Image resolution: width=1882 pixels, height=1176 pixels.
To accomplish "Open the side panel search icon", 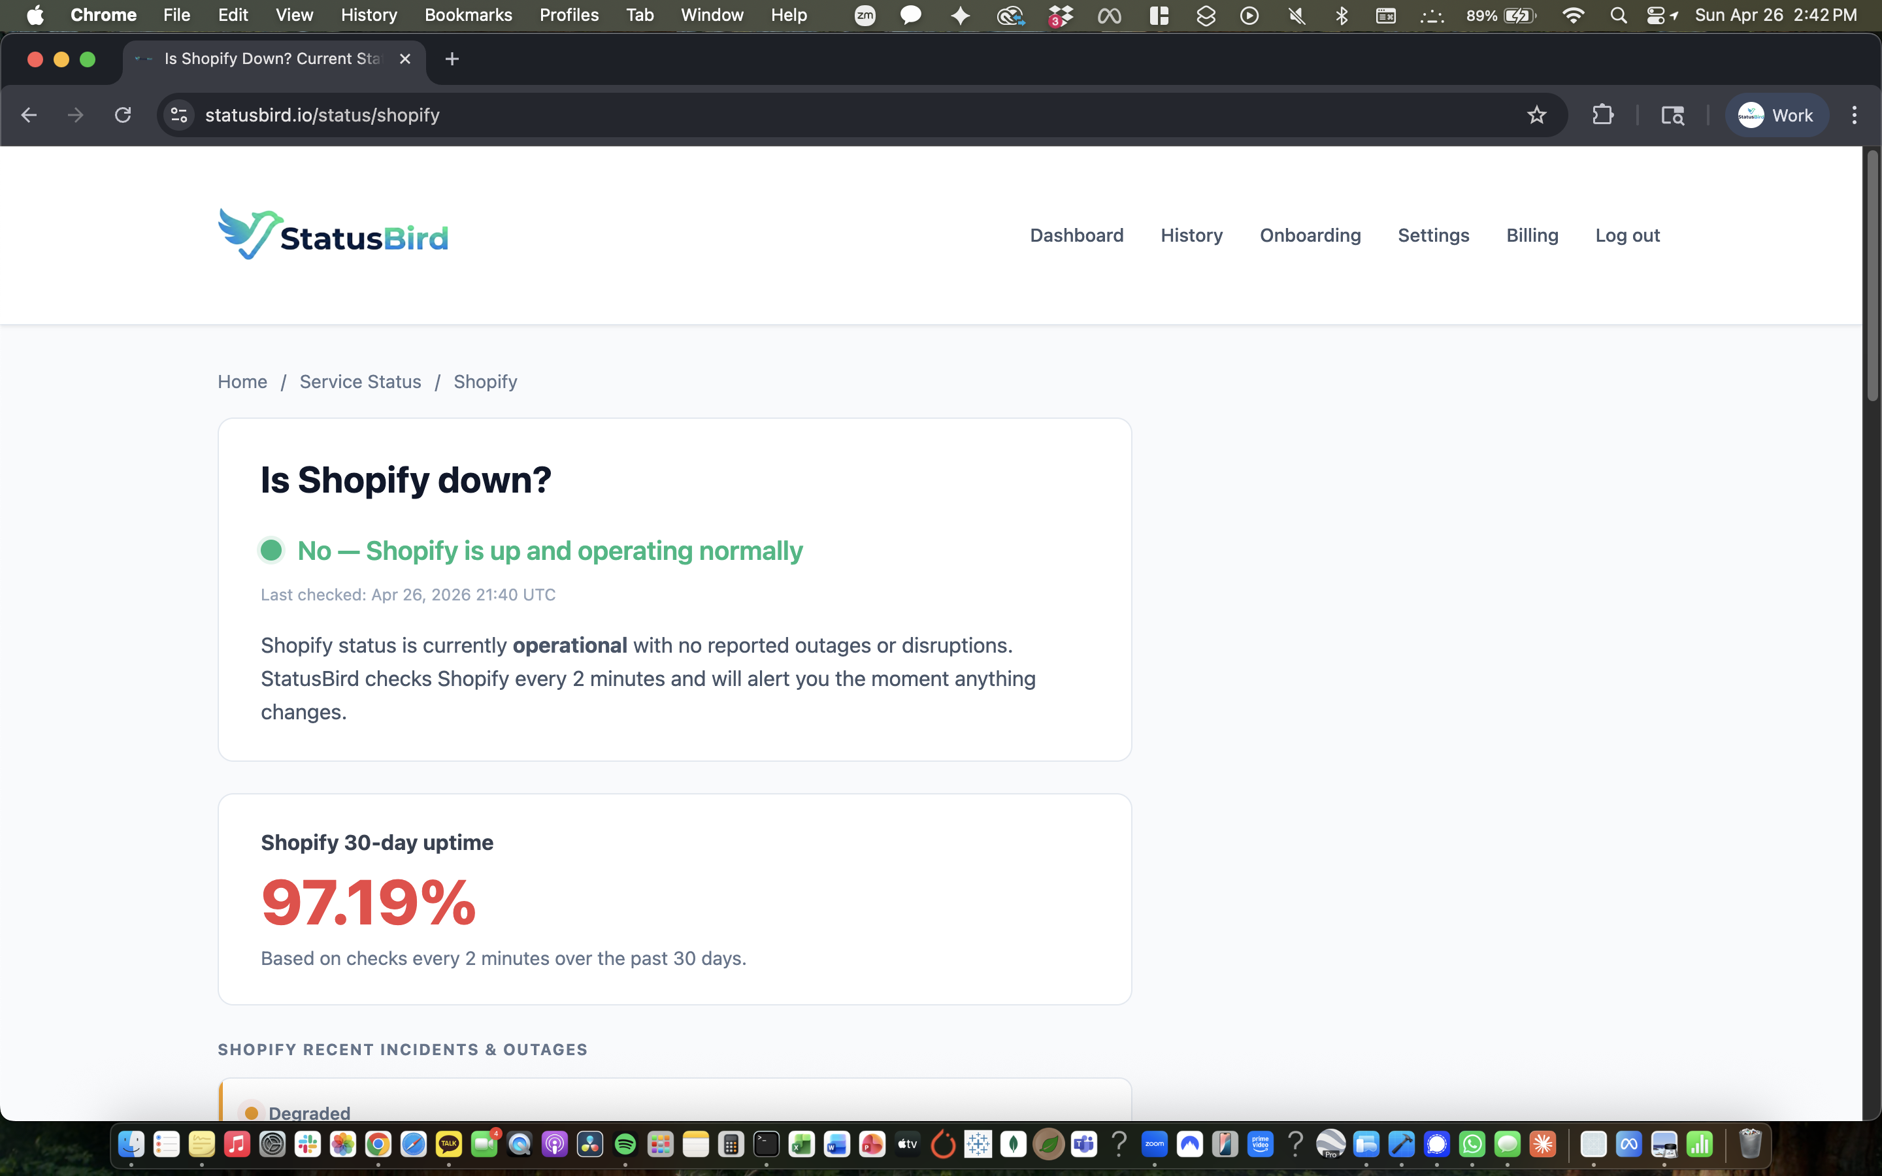I will point(1672,115).
